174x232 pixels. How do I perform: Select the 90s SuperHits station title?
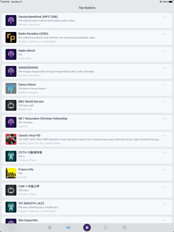coord(28,220)
